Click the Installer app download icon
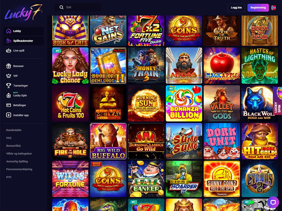Image resolution: width=282 pixels, height=211 pixels. click(9, 115)
